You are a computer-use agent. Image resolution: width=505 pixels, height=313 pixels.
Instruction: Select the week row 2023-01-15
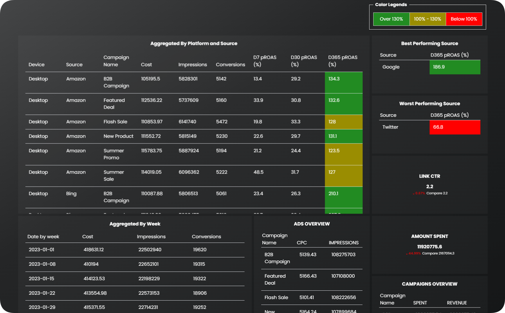click(135, 279)
